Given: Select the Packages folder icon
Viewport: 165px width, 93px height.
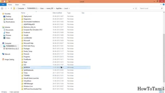Looking at the screenshot, I should click(x=22, y=49).
